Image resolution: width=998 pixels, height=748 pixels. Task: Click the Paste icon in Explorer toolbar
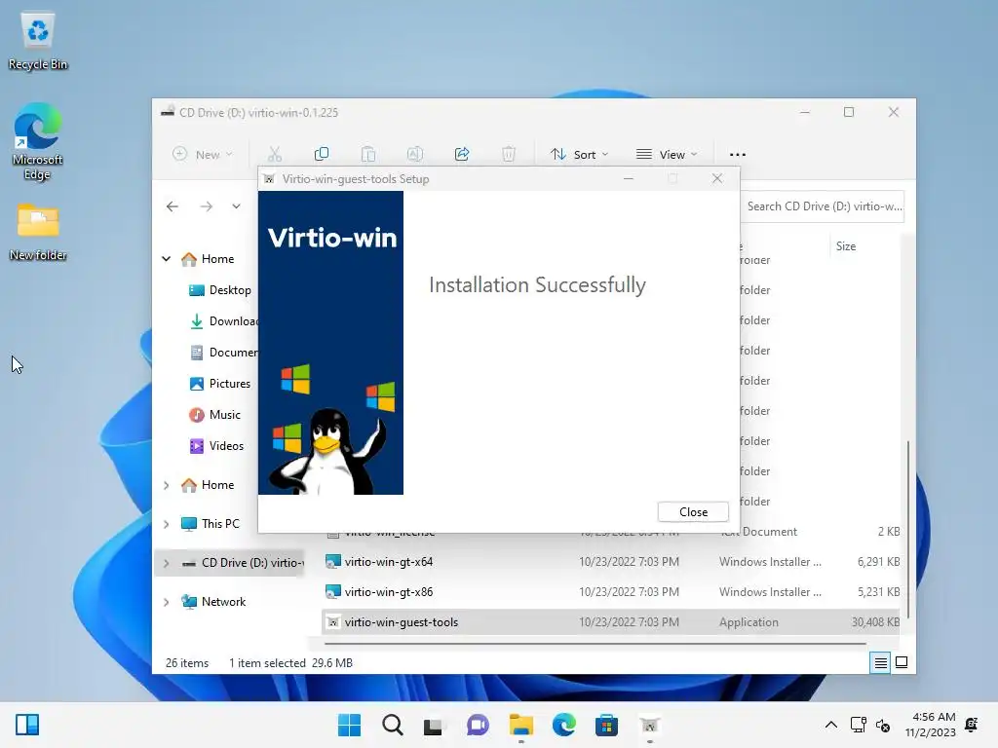[x=367, y=154]
